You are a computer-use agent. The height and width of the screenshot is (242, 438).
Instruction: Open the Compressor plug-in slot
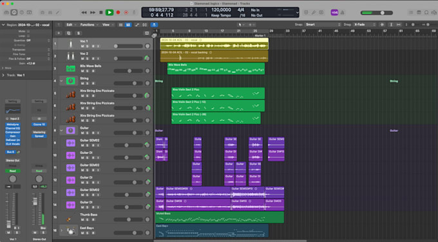tap(13, 132)
